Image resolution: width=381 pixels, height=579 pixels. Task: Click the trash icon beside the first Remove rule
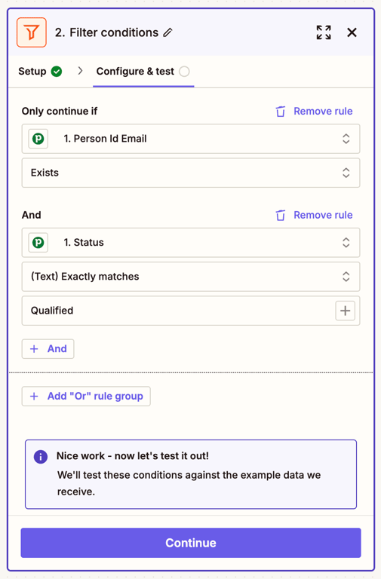coord(281,111)
